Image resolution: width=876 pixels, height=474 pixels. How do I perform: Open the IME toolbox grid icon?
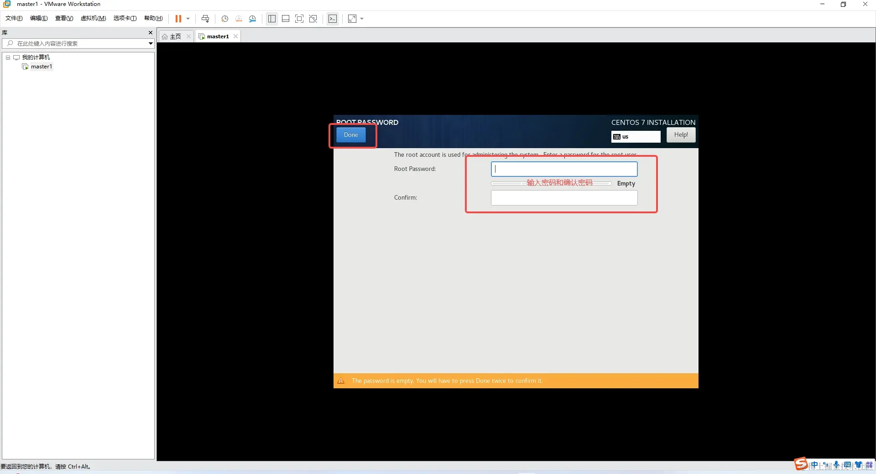(869, 465)
